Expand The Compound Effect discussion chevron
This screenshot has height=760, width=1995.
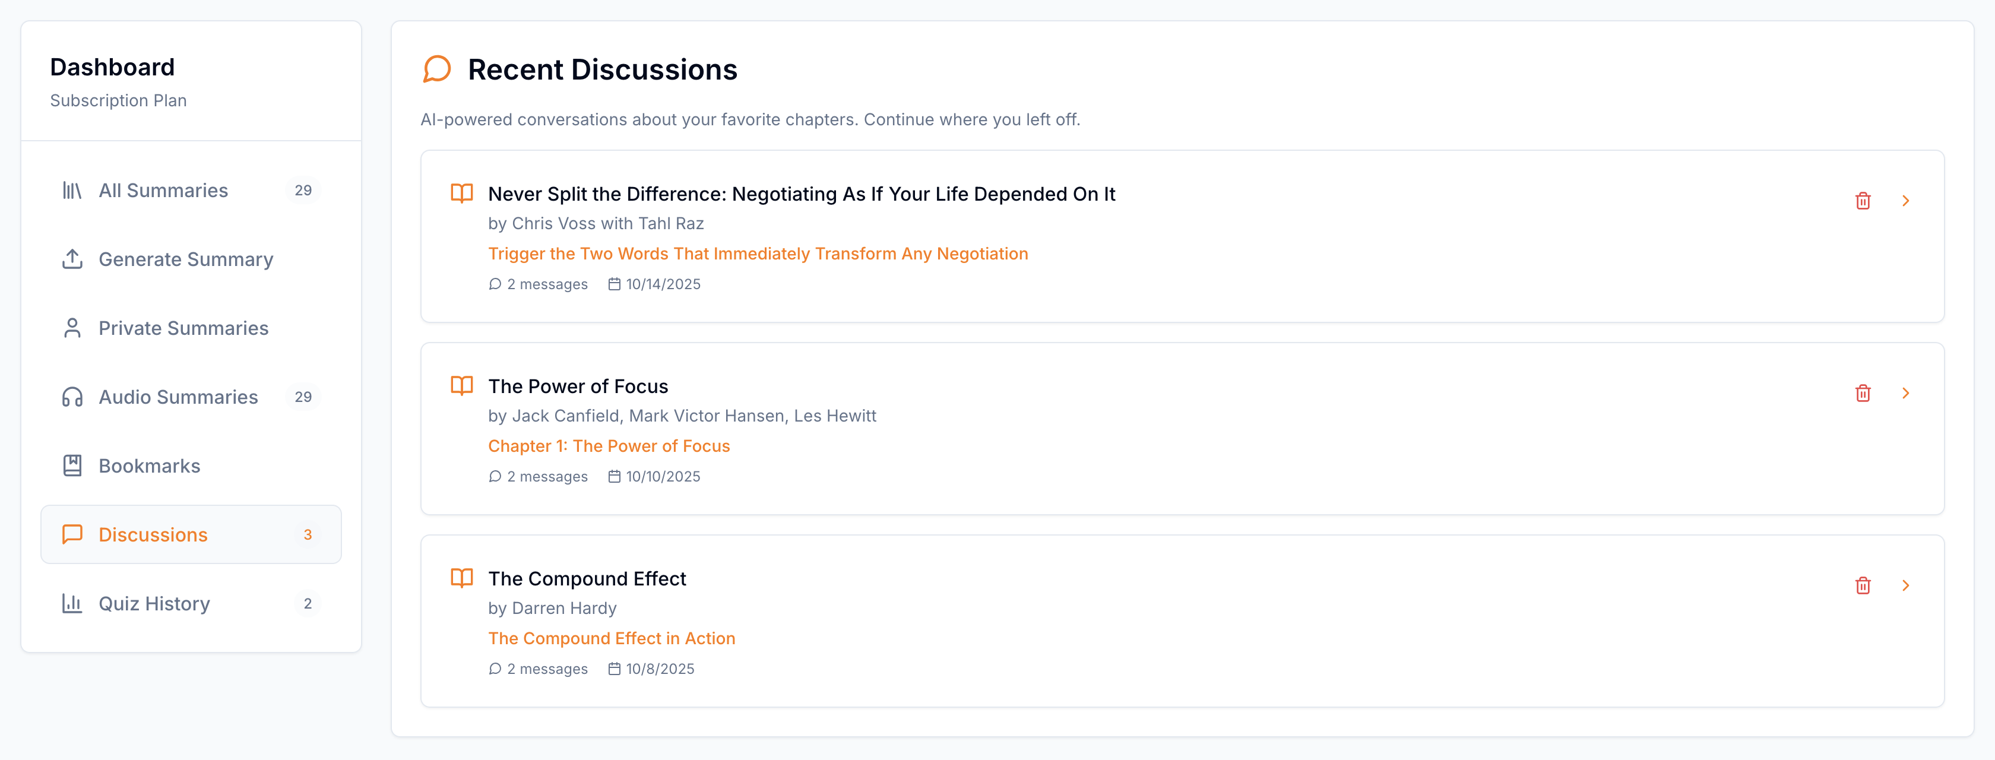pyautogui.click(x=1905, y=585)
